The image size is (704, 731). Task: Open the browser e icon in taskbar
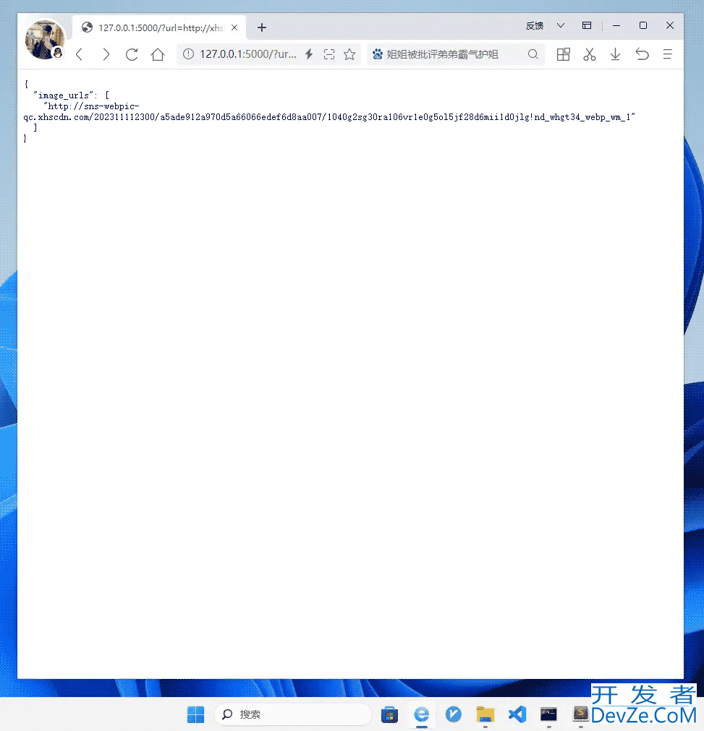[x=421, y=714]
